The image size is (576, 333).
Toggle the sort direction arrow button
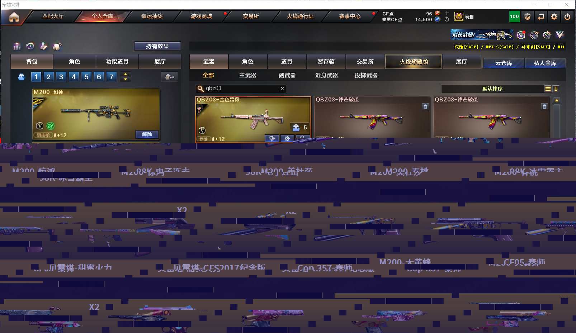pos(556,89)
